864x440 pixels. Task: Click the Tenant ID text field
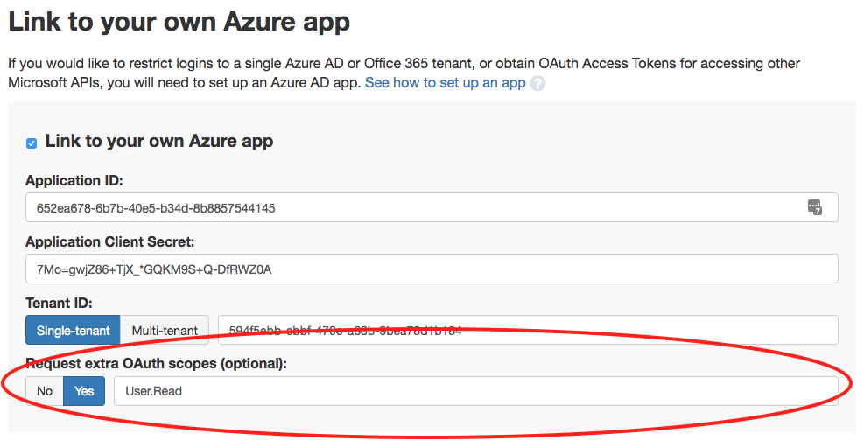(528, 330)
